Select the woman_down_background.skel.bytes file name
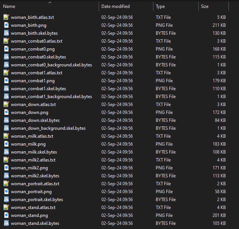This screenshot has width=239, height=229. pos(48,128)
